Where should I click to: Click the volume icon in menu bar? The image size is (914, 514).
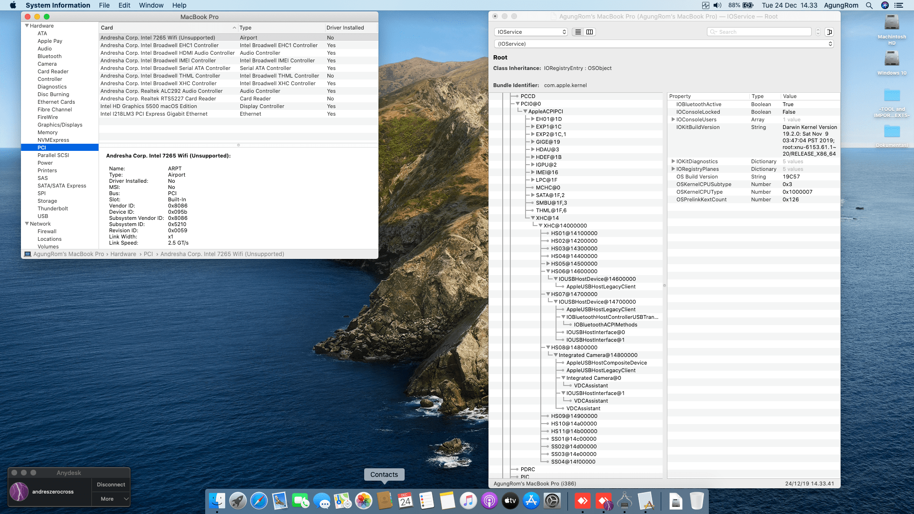[x=717, y=5]
